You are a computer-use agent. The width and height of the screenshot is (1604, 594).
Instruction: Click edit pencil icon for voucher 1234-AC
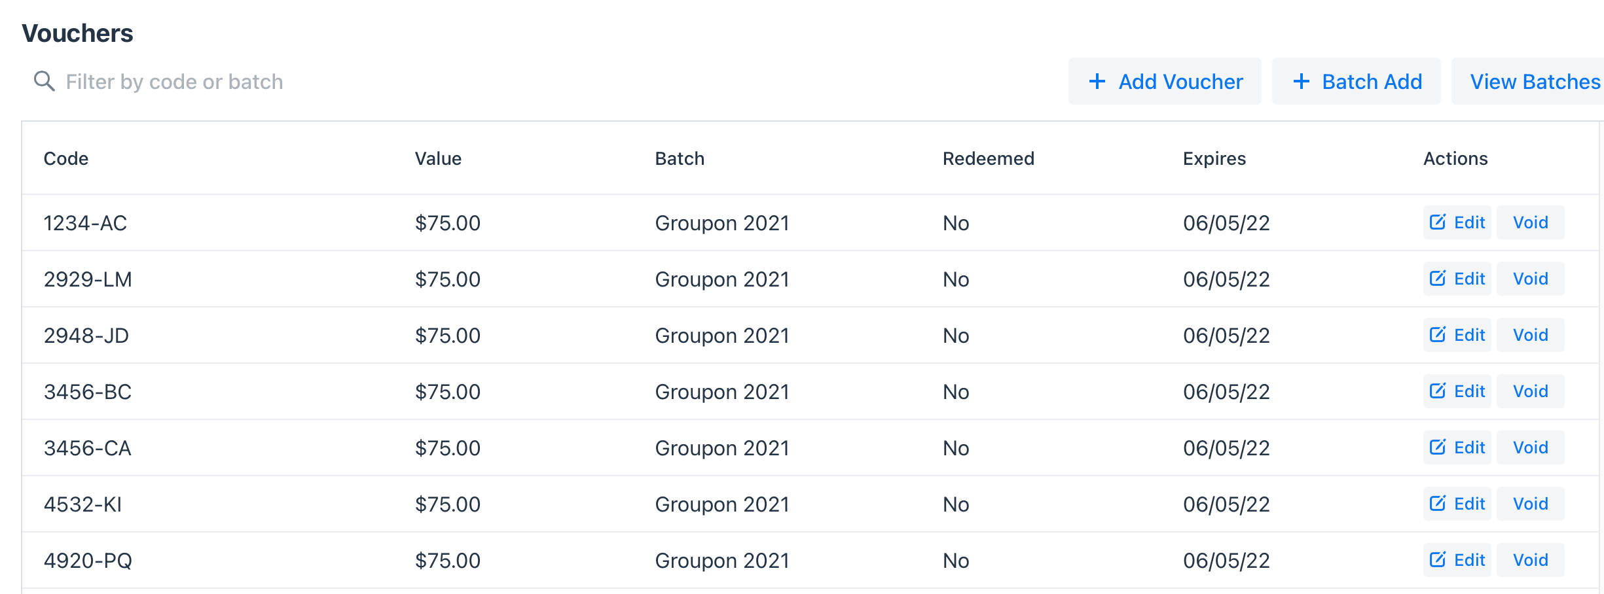1438,222
